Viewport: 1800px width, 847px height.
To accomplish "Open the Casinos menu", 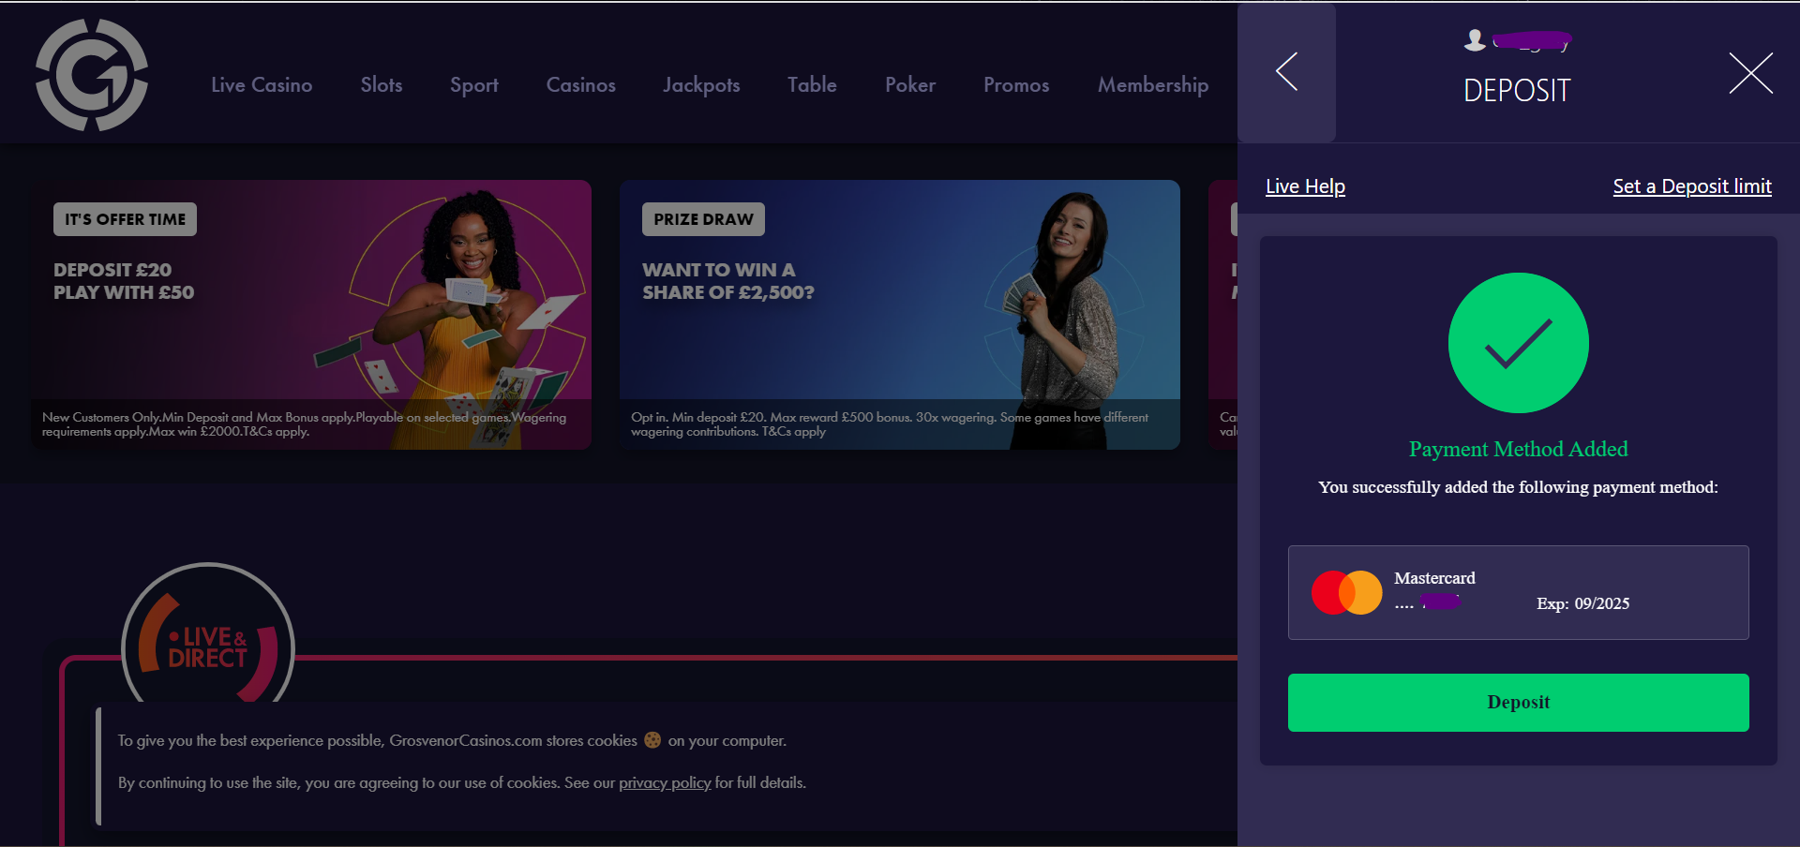I will pyautogui.click(x=581, y=85).
